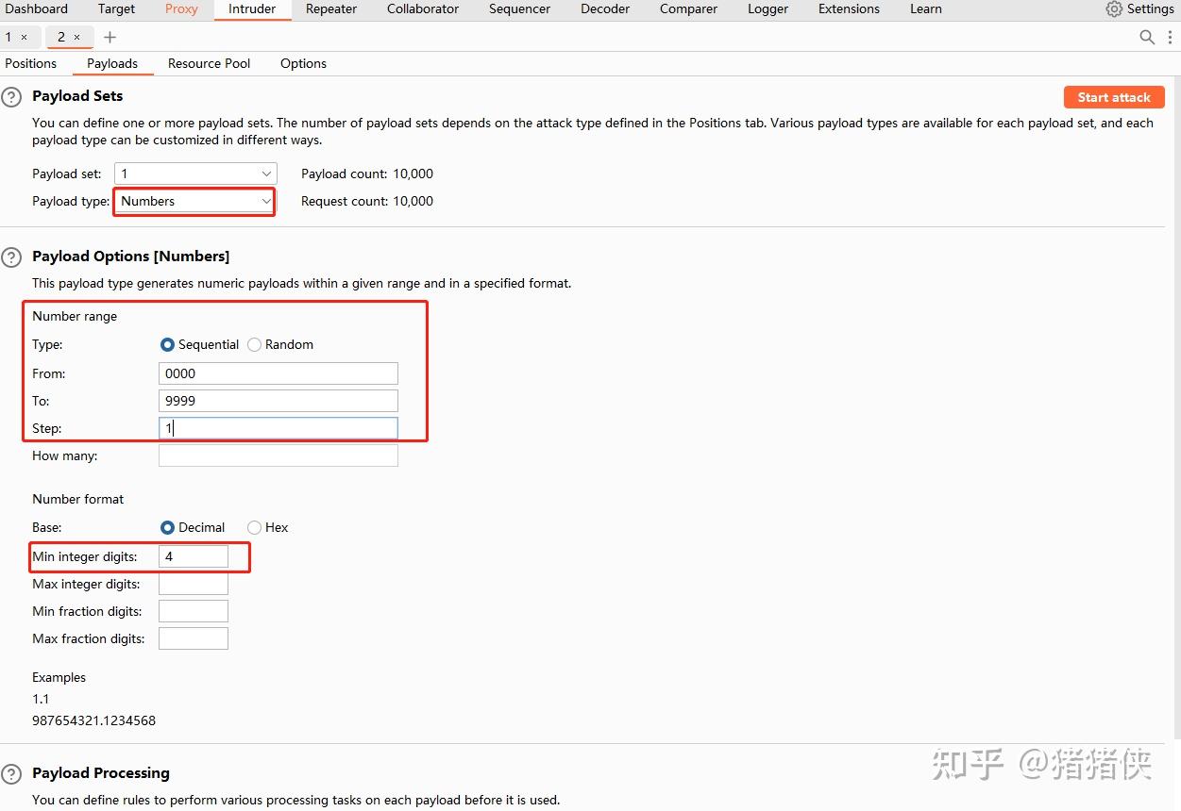Switch to the Resource Pool tab
The image size is (1181, 811).
click(x=208, y=63)
